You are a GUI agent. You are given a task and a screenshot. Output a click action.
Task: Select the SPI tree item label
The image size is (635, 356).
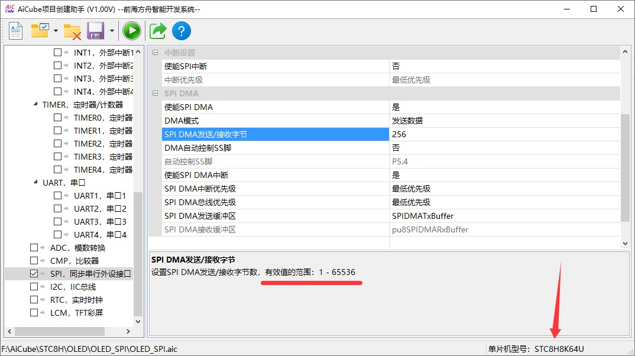(90, 274)
